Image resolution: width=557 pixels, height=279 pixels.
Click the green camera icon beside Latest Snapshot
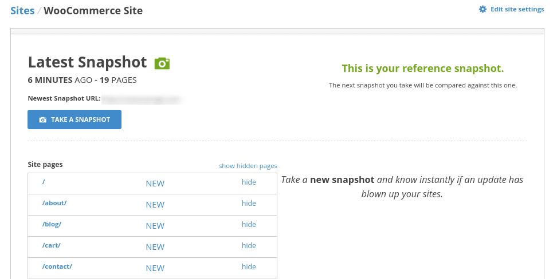point(162,63)
